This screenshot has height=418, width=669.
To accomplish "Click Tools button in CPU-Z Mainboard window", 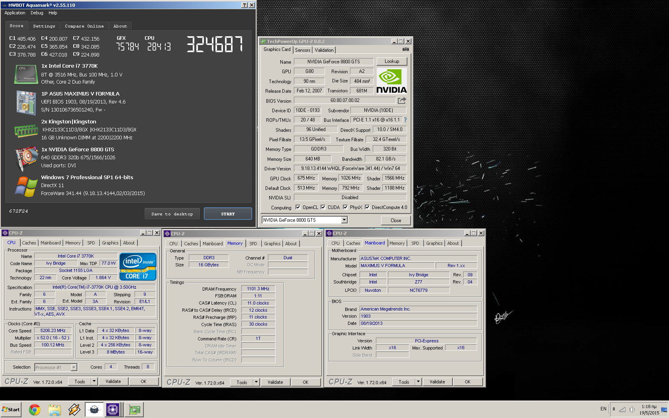I will tap(404, 382).
